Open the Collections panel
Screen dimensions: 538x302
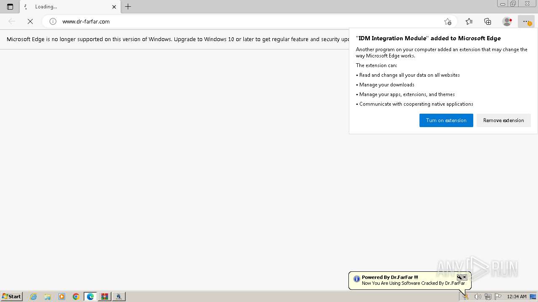488,21
